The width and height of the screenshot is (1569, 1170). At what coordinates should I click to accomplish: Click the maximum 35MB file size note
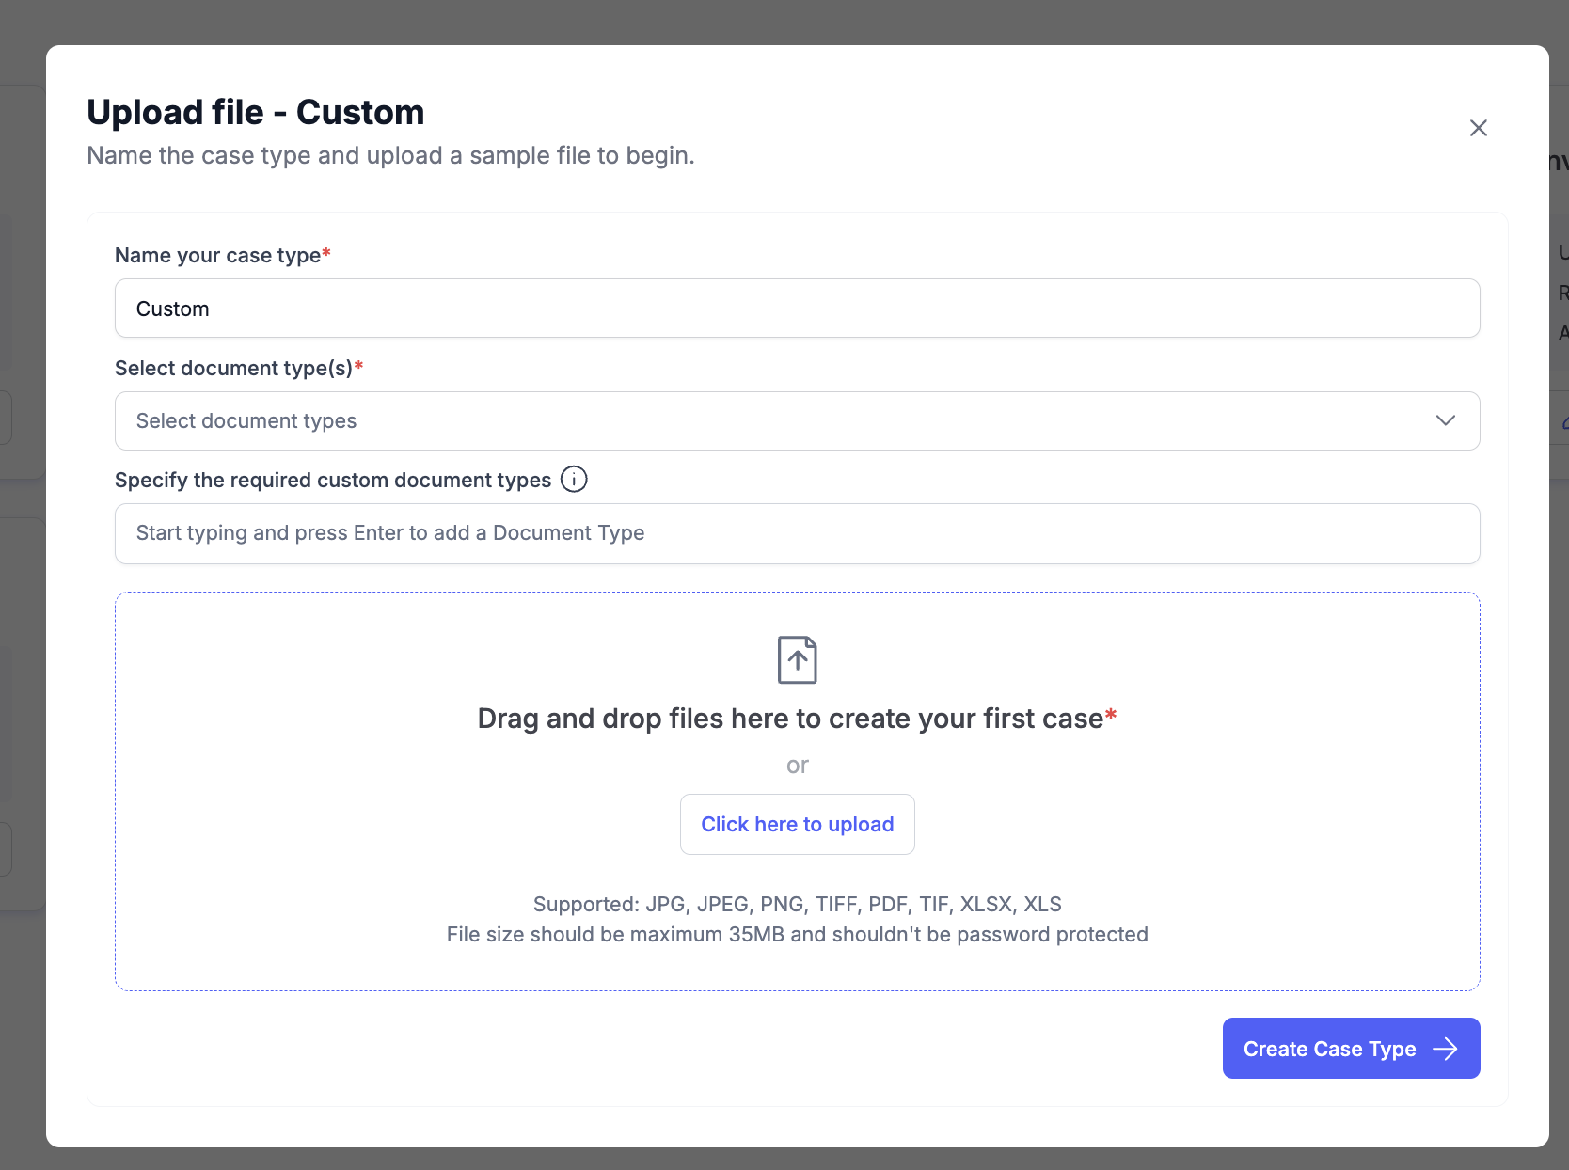pos(798,934)
